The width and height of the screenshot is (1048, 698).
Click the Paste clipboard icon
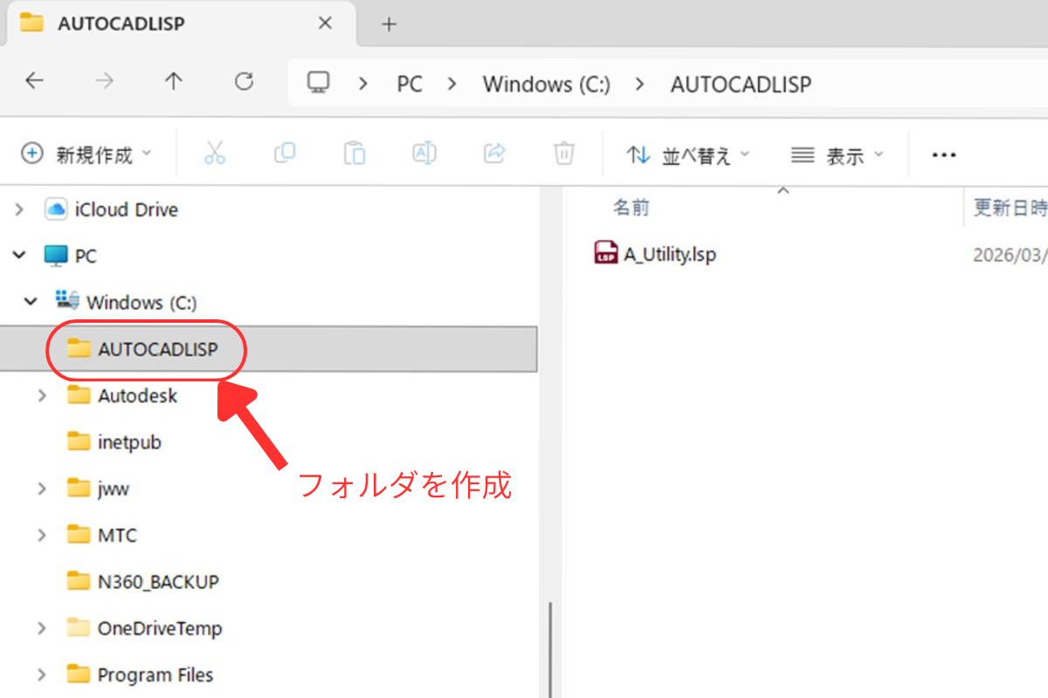355,154
